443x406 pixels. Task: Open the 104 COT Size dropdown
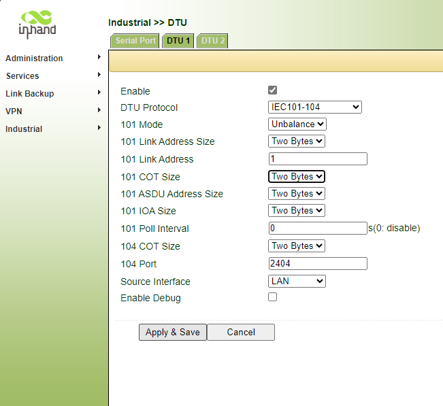click(297, 246)
